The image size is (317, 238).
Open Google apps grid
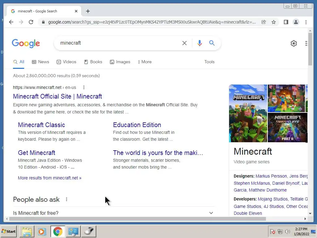click(306, 43)
